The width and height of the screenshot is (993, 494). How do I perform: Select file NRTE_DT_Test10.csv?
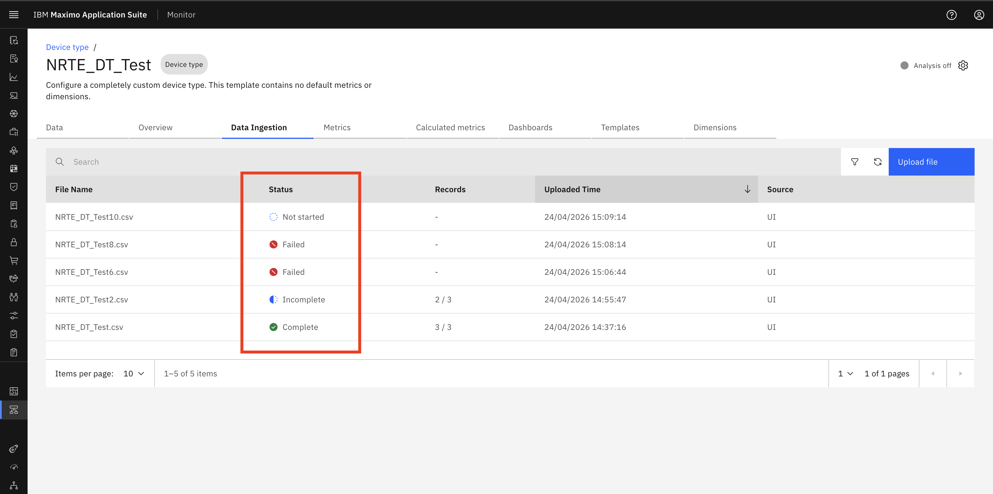[x=94, y=217]
